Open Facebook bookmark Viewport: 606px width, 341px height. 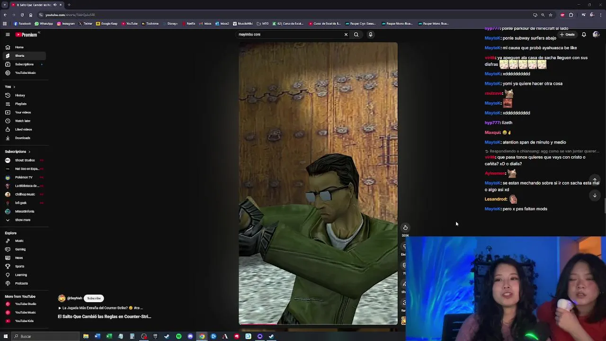click(23, 24)
